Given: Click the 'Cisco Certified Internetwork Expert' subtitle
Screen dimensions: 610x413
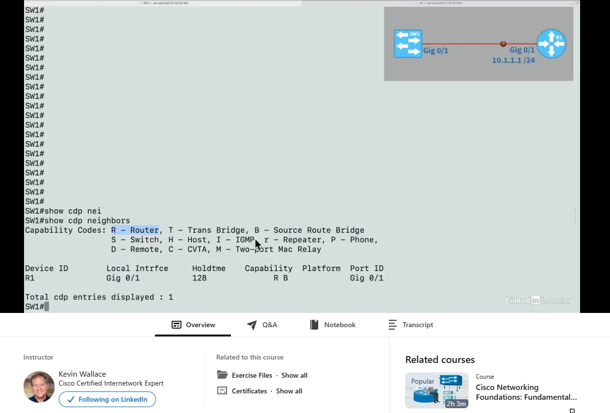Looking at the screenshot, I should click(111, 384).
